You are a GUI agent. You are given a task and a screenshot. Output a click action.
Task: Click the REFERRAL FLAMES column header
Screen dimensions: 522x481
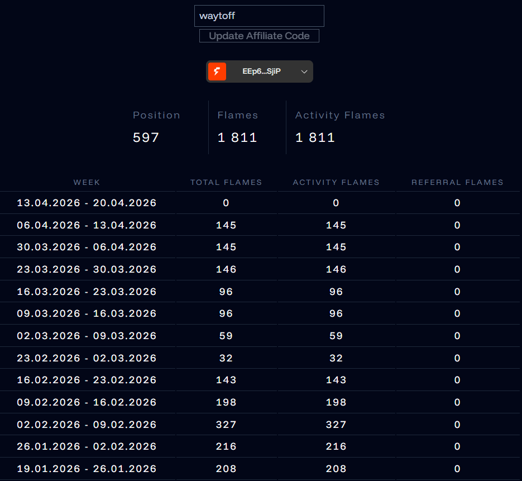click(x=457, y=182)
